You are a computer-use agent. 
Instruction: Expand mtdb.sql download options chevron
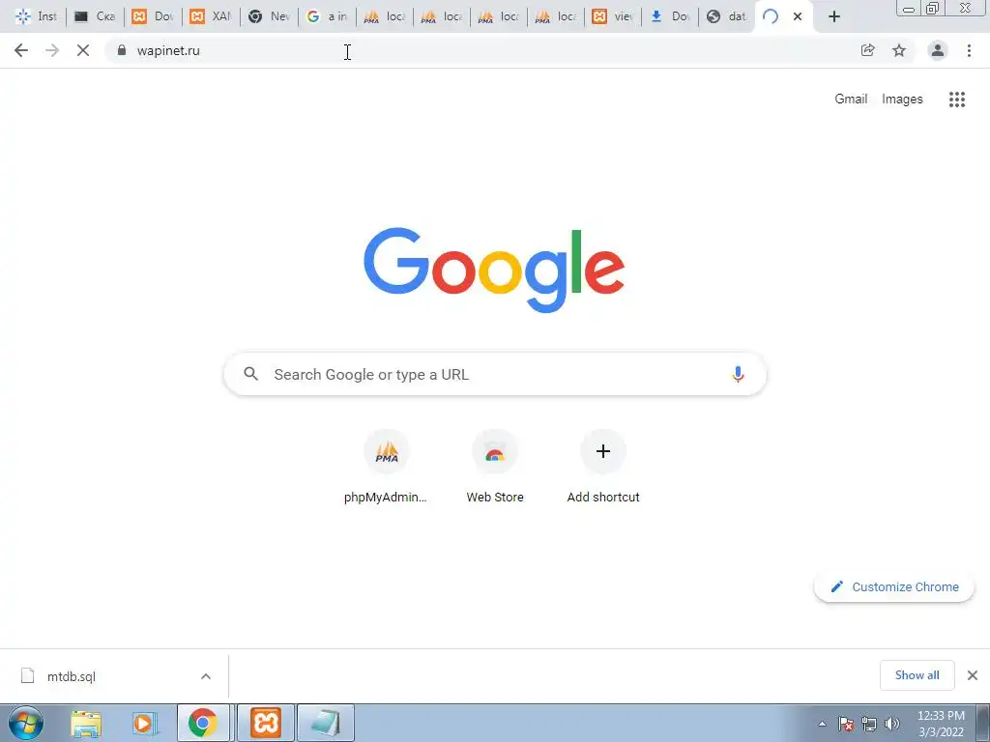206,676
